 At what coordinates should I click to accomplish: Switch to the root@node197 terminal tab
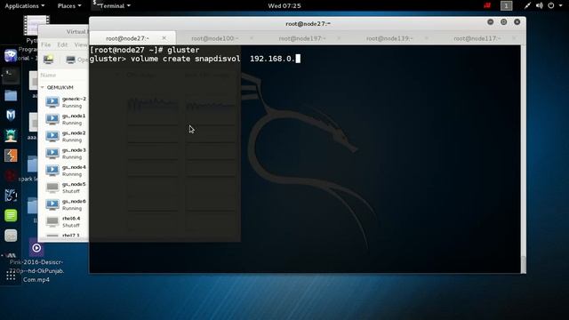[x=302, y=38]
